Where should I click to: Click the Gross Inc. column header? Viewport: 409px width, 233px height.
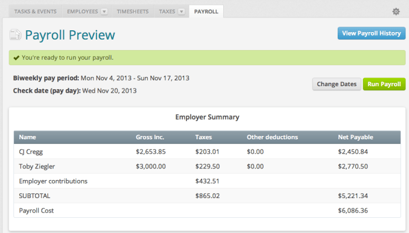tap(150, 137)
